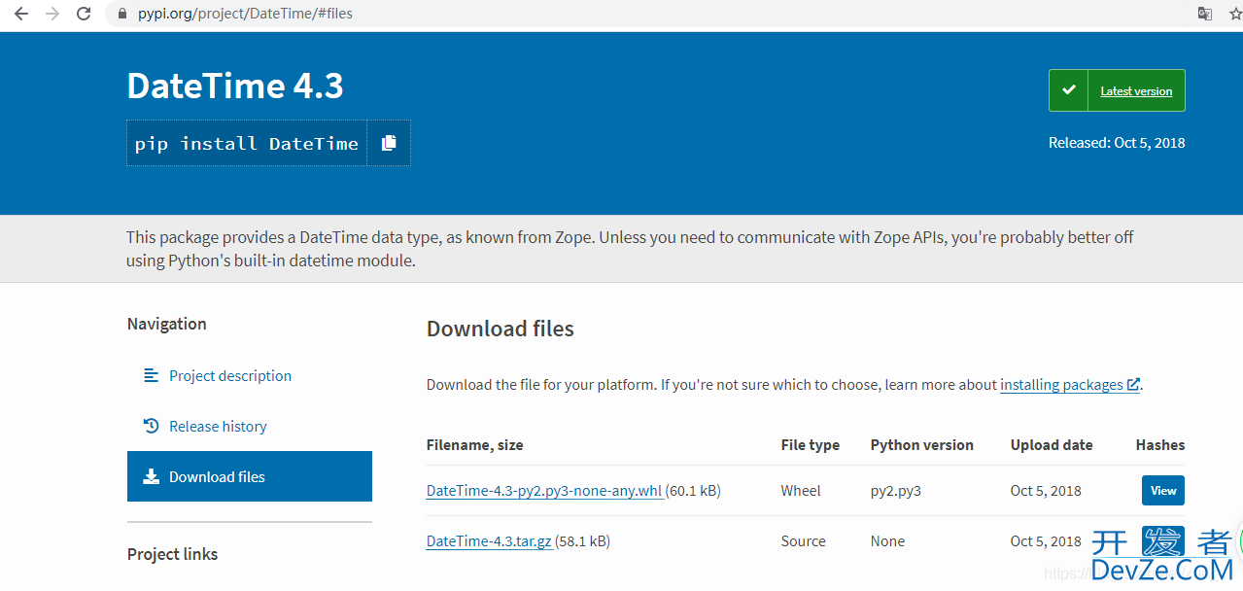Click the 'Wheel' file type cell
Viewport: 1243px width, 591px height.
pos(801,491)
